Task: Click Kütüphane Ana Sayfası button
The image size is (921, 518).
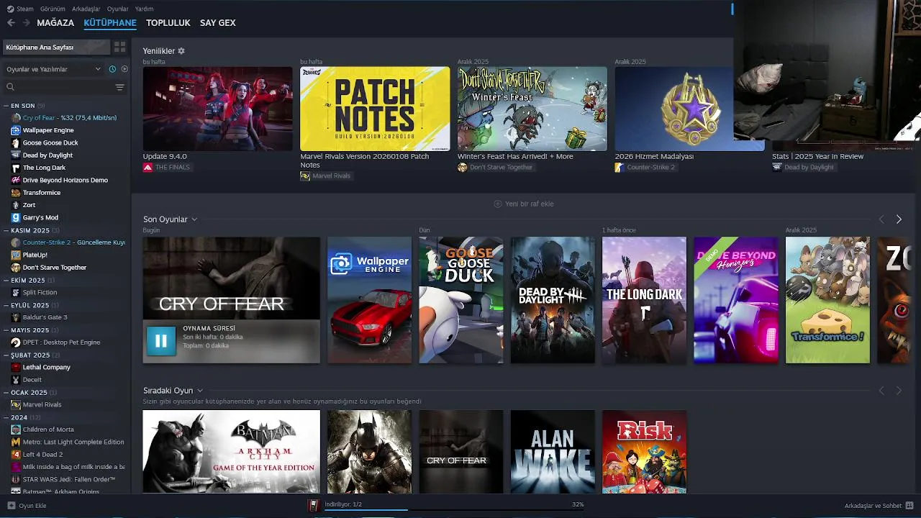Action: (56, 47)
